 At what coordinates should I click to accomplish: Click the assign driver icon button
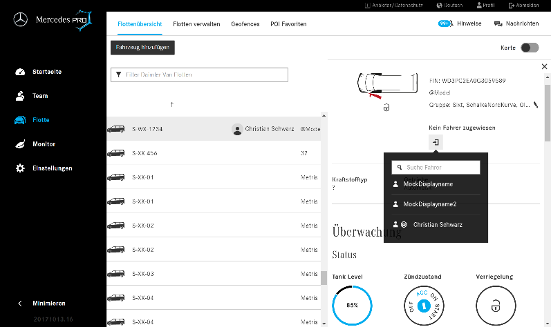click(x=436, y=142)
